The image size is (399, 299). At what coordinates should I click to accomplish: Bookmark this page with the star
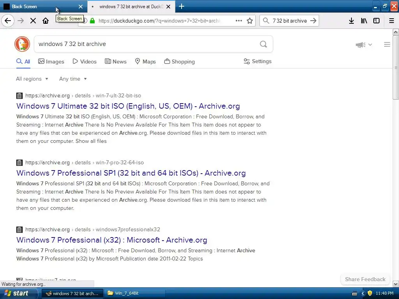(x=250, y=21)
